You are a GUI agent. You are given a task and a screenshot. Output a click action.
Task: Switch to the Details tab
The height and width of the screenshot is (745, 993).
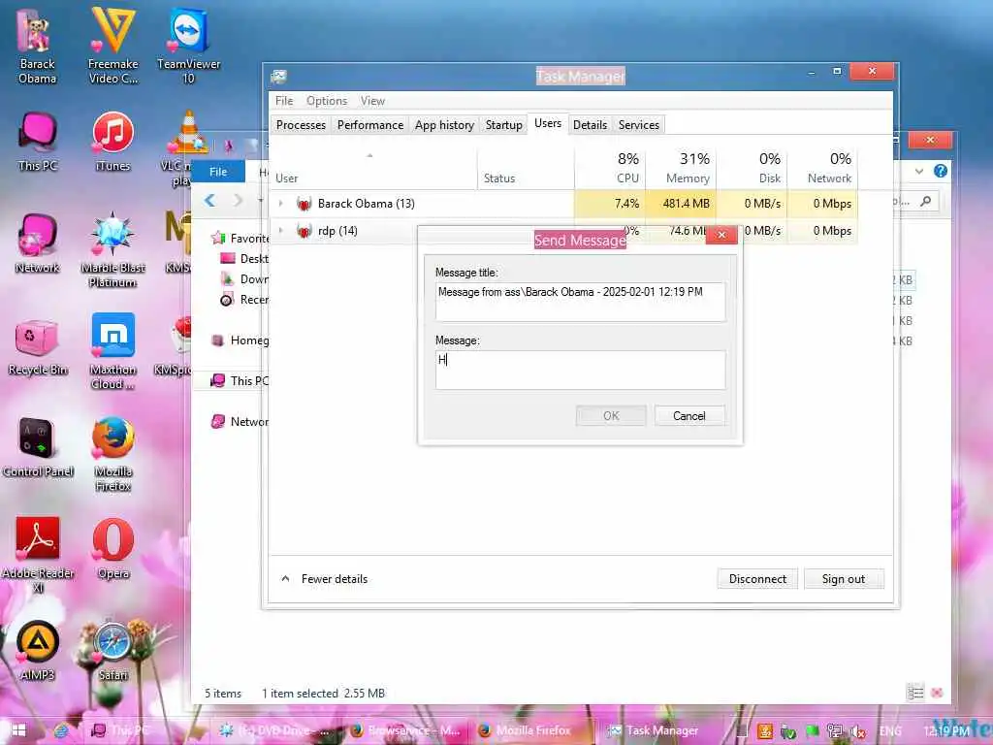pos(591,125)
